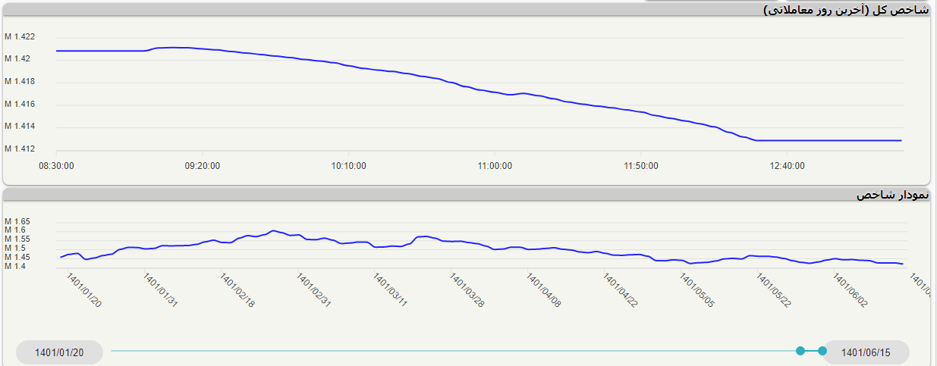Select the start date pill 1401/01/20

point(59,352)
